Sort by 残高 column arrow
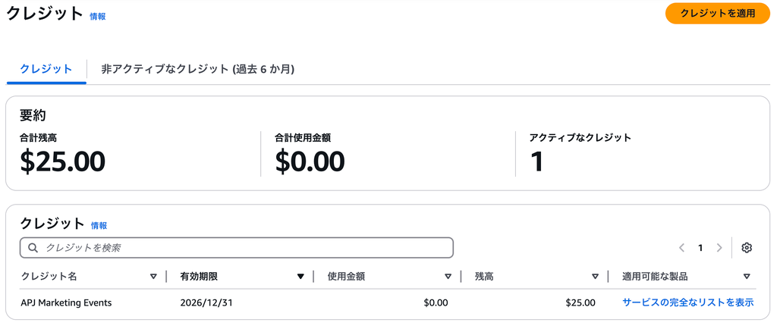 pyautogui.click(x=596, y=277)
